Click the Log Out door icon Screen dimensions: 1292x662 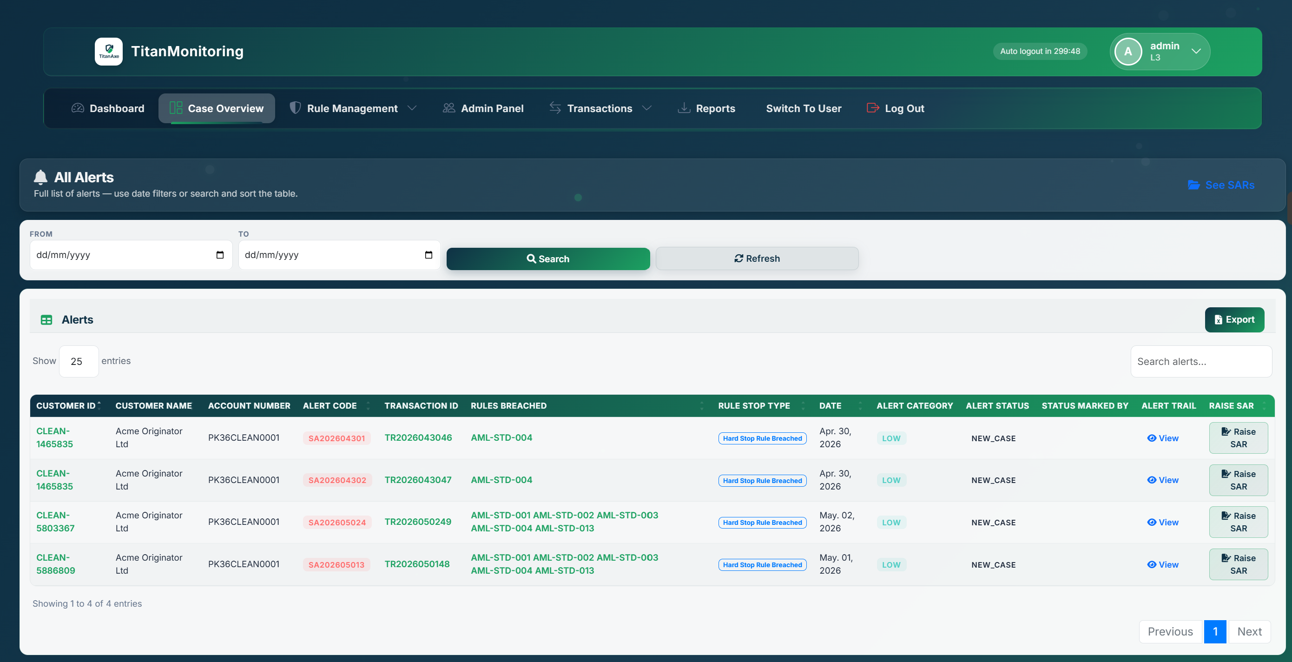point(873,108)
